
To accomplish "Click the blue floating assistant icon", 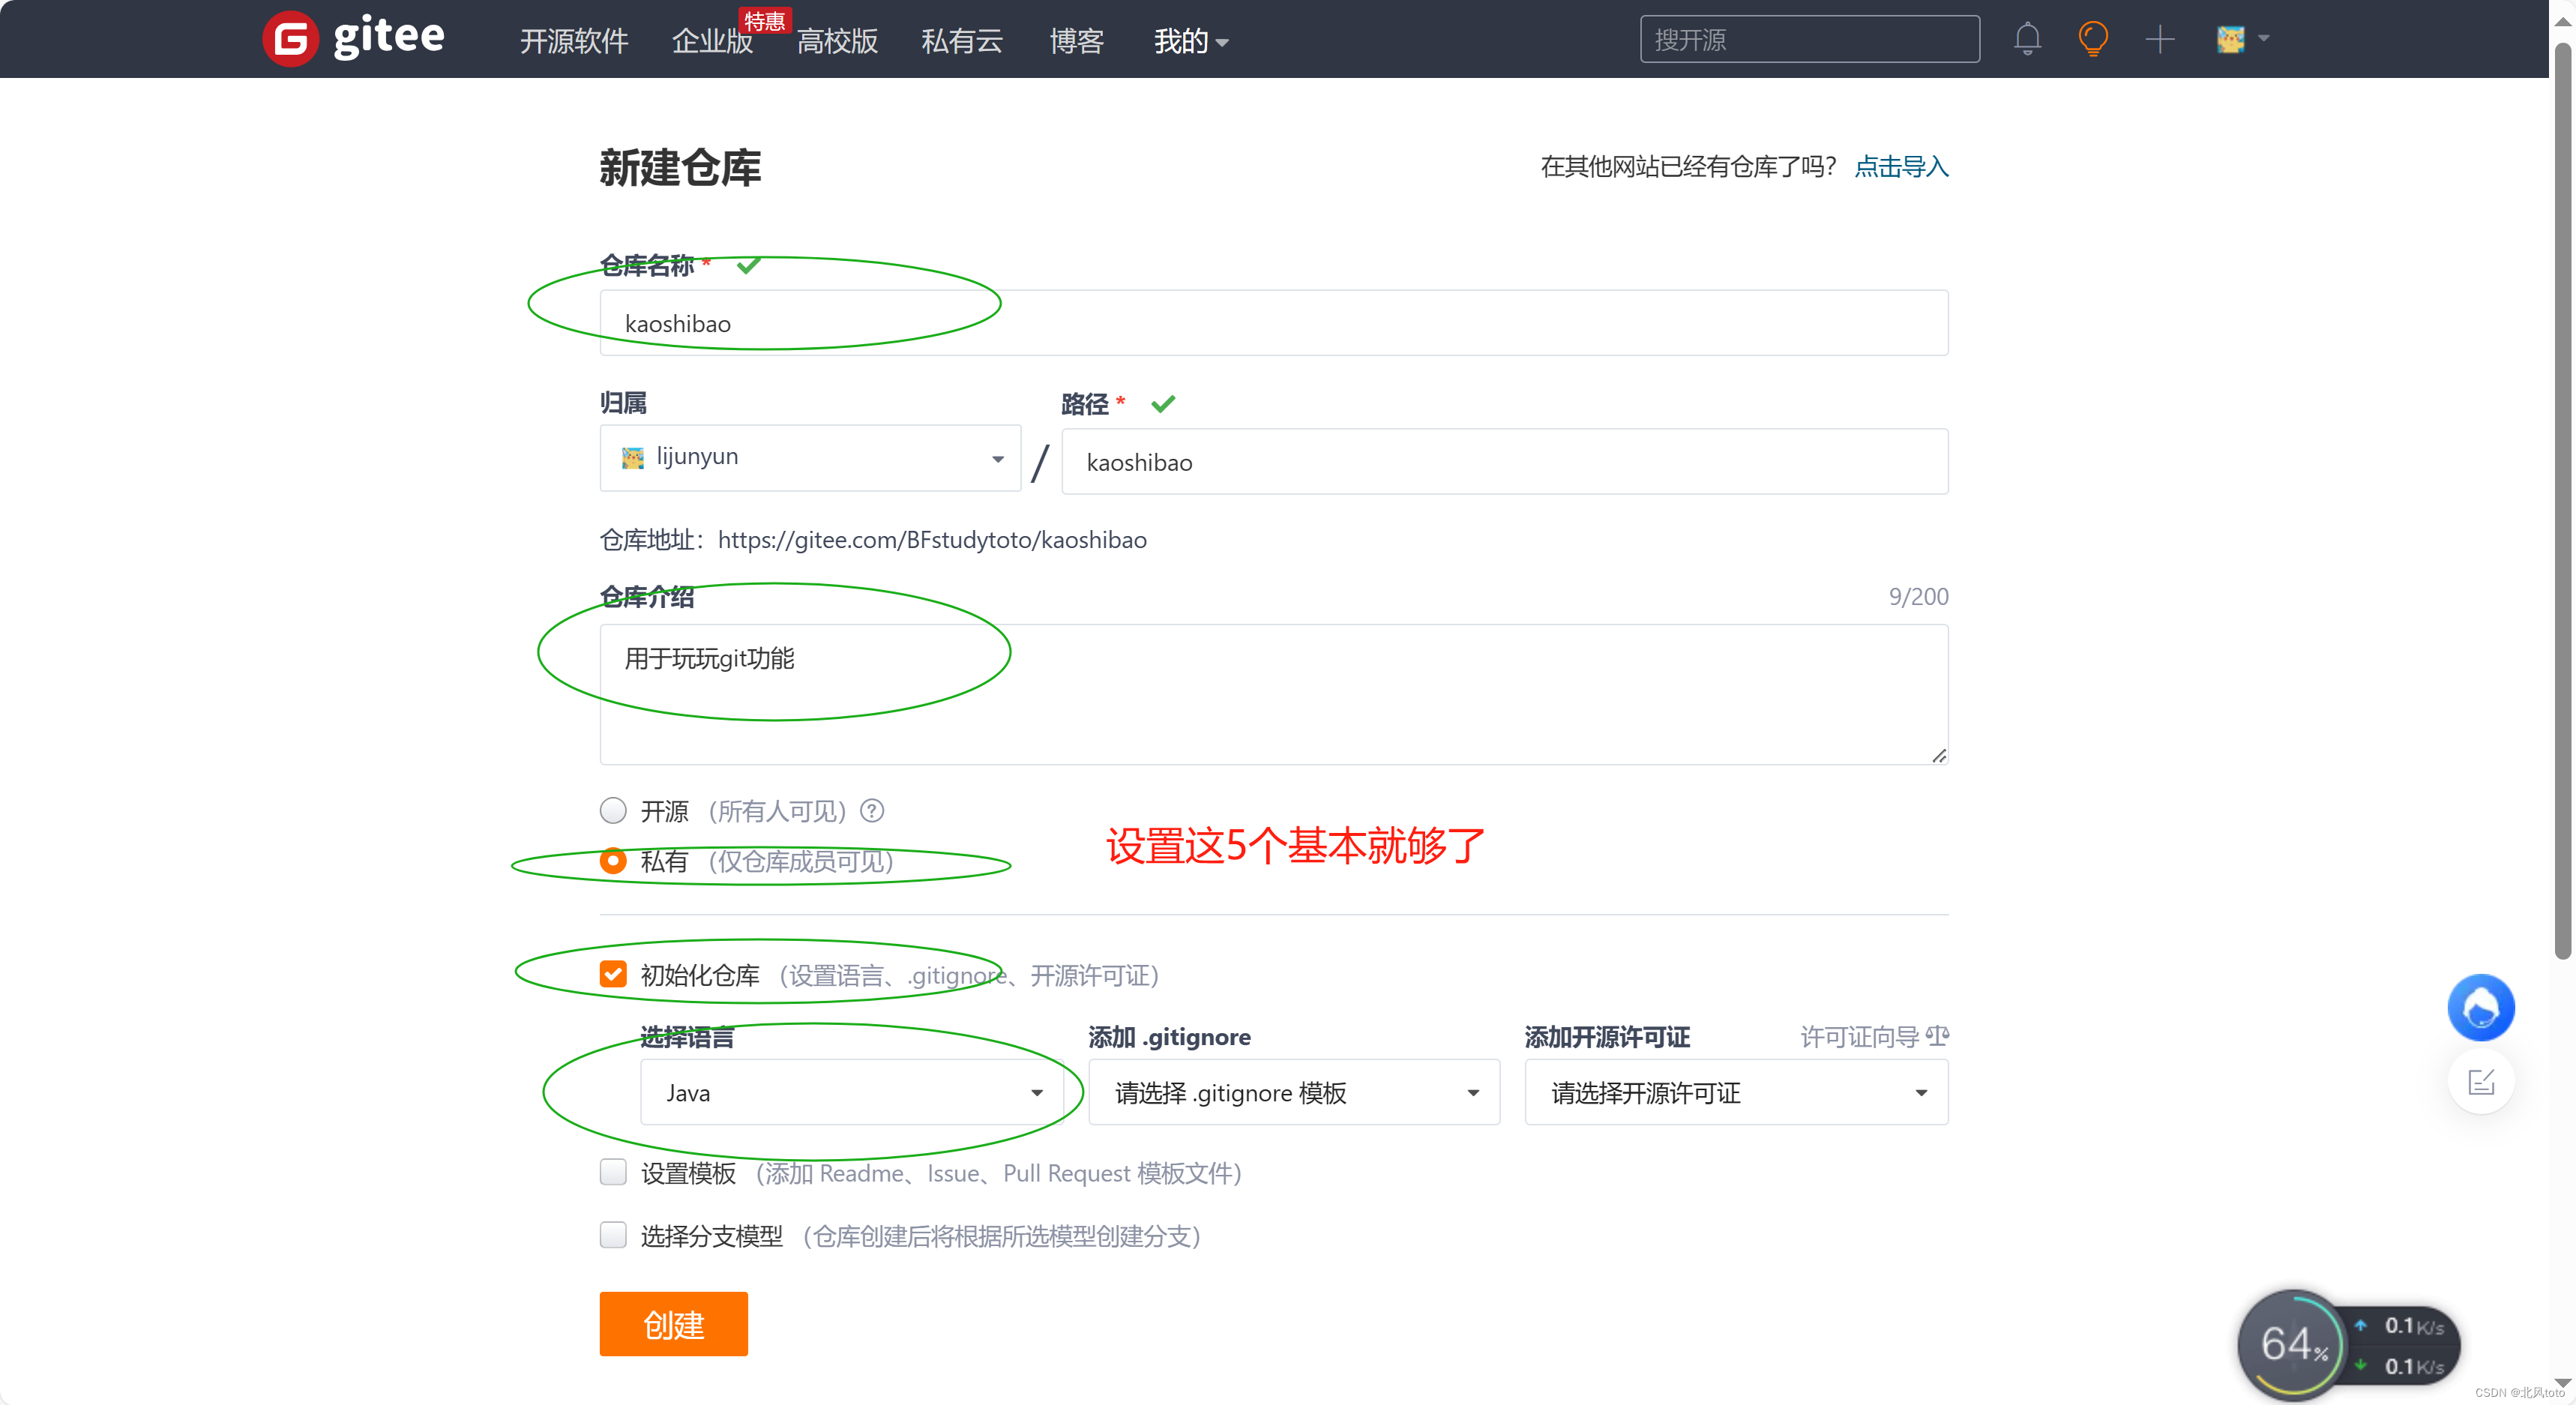I will pos(2480,1007).
